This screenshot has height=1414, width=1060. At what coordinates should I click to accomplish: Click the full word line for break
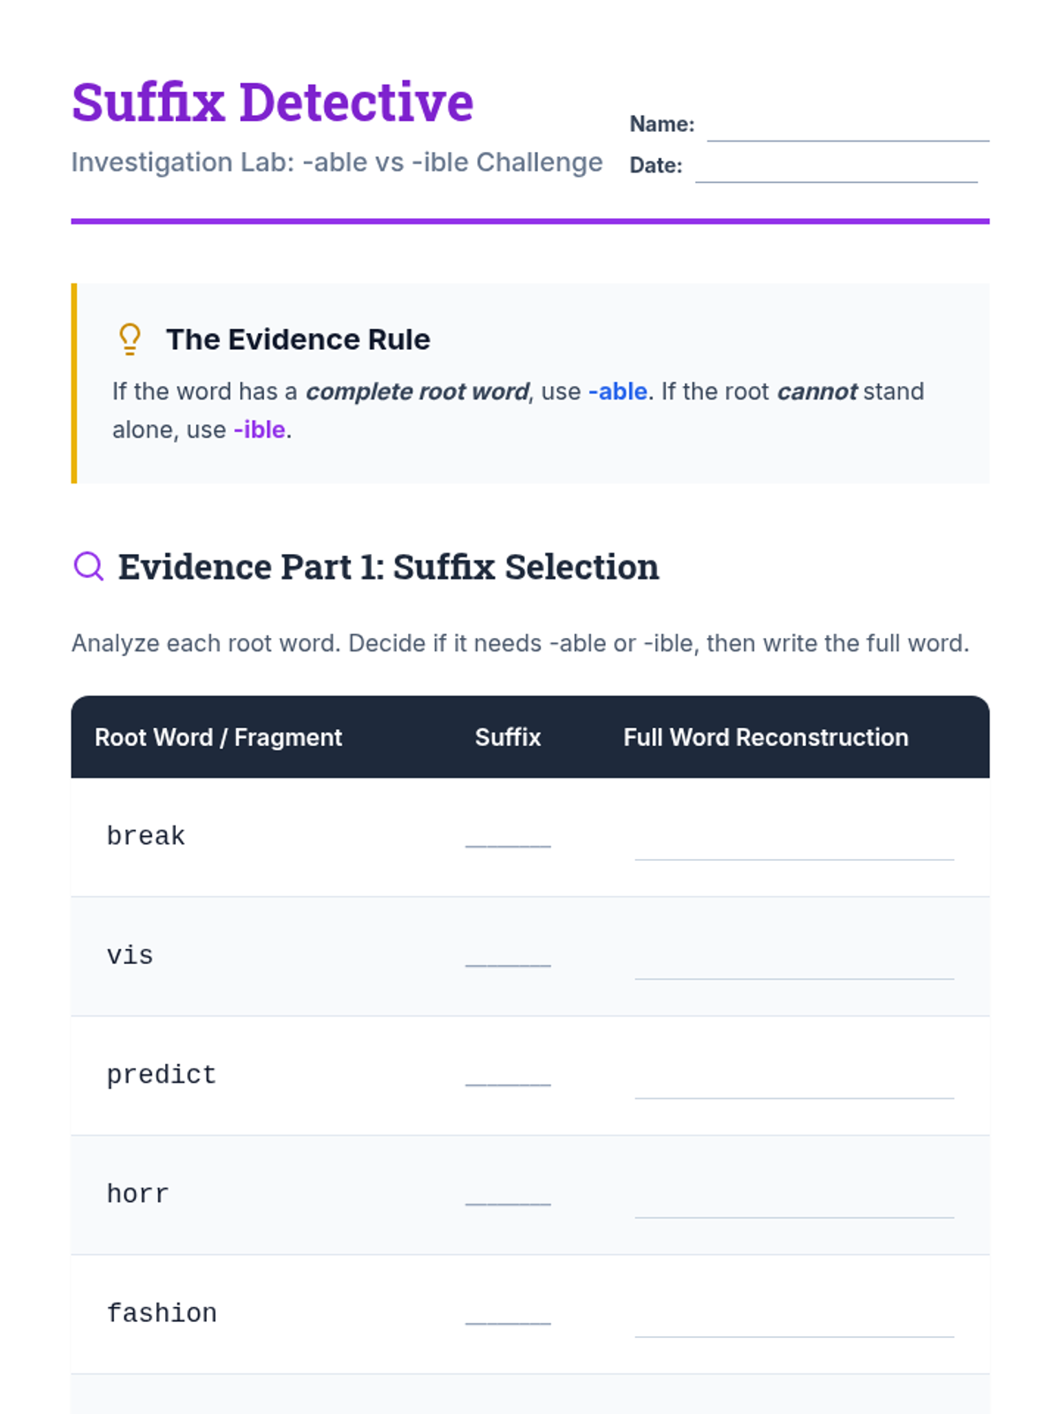click(x=793, y=847)
